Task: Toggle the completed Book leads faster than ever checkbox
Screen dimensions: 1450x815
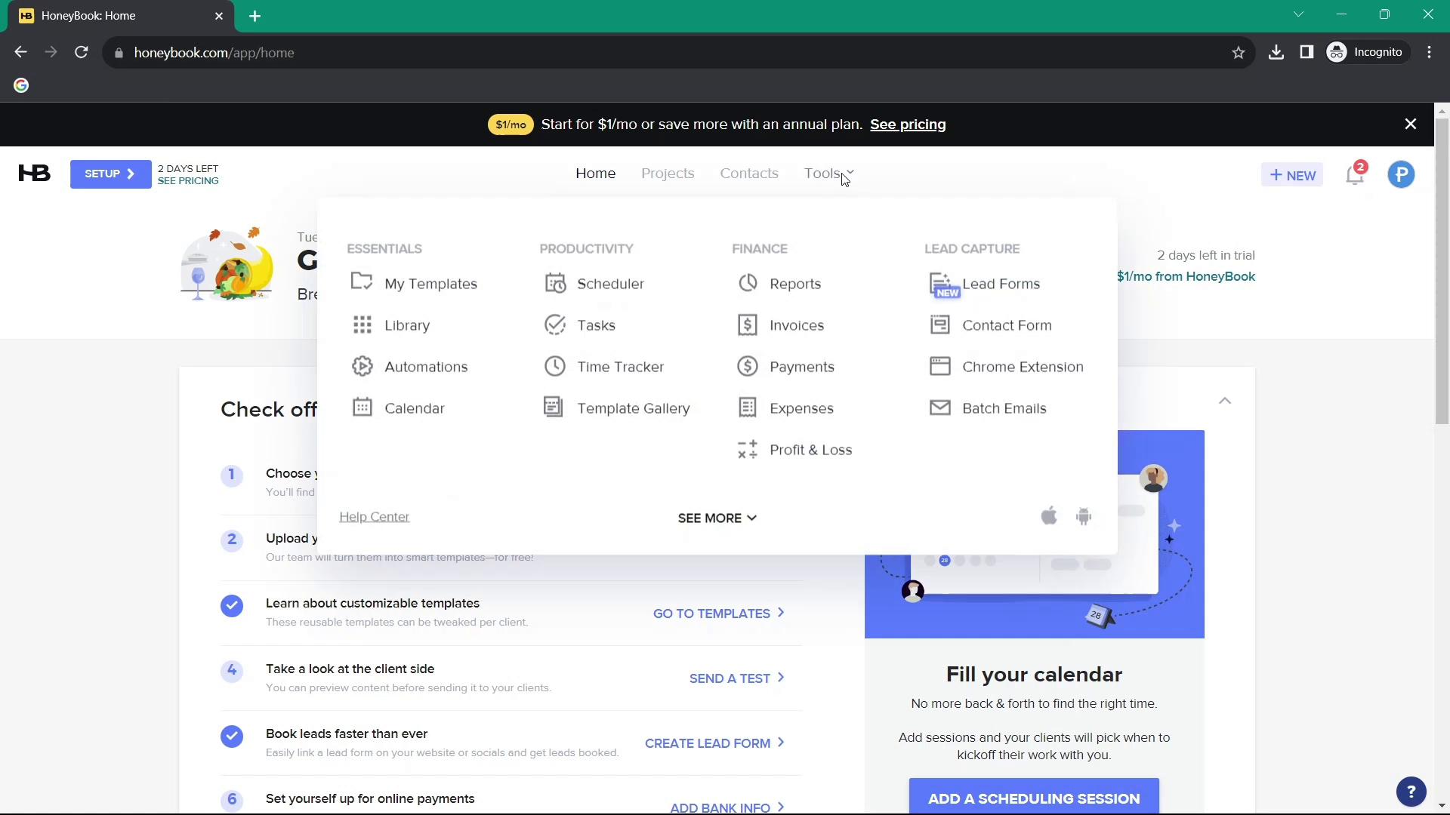Action: point(231,734)
